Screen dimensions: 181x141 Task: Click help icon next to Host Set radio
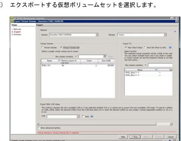(170, 48)
